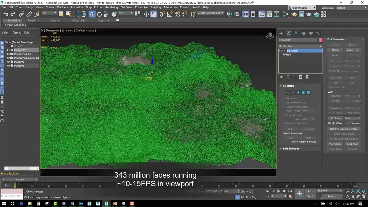Open the Modifiers menu
The height and width of the screenshot is (207, 368).
(x=62, y=7)
